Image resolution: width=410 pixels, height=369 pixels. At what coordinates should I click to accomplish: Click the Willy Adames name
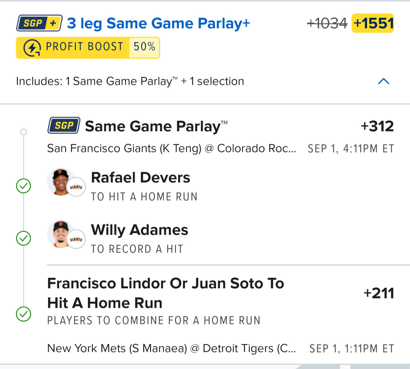click(x=140, y=230)
